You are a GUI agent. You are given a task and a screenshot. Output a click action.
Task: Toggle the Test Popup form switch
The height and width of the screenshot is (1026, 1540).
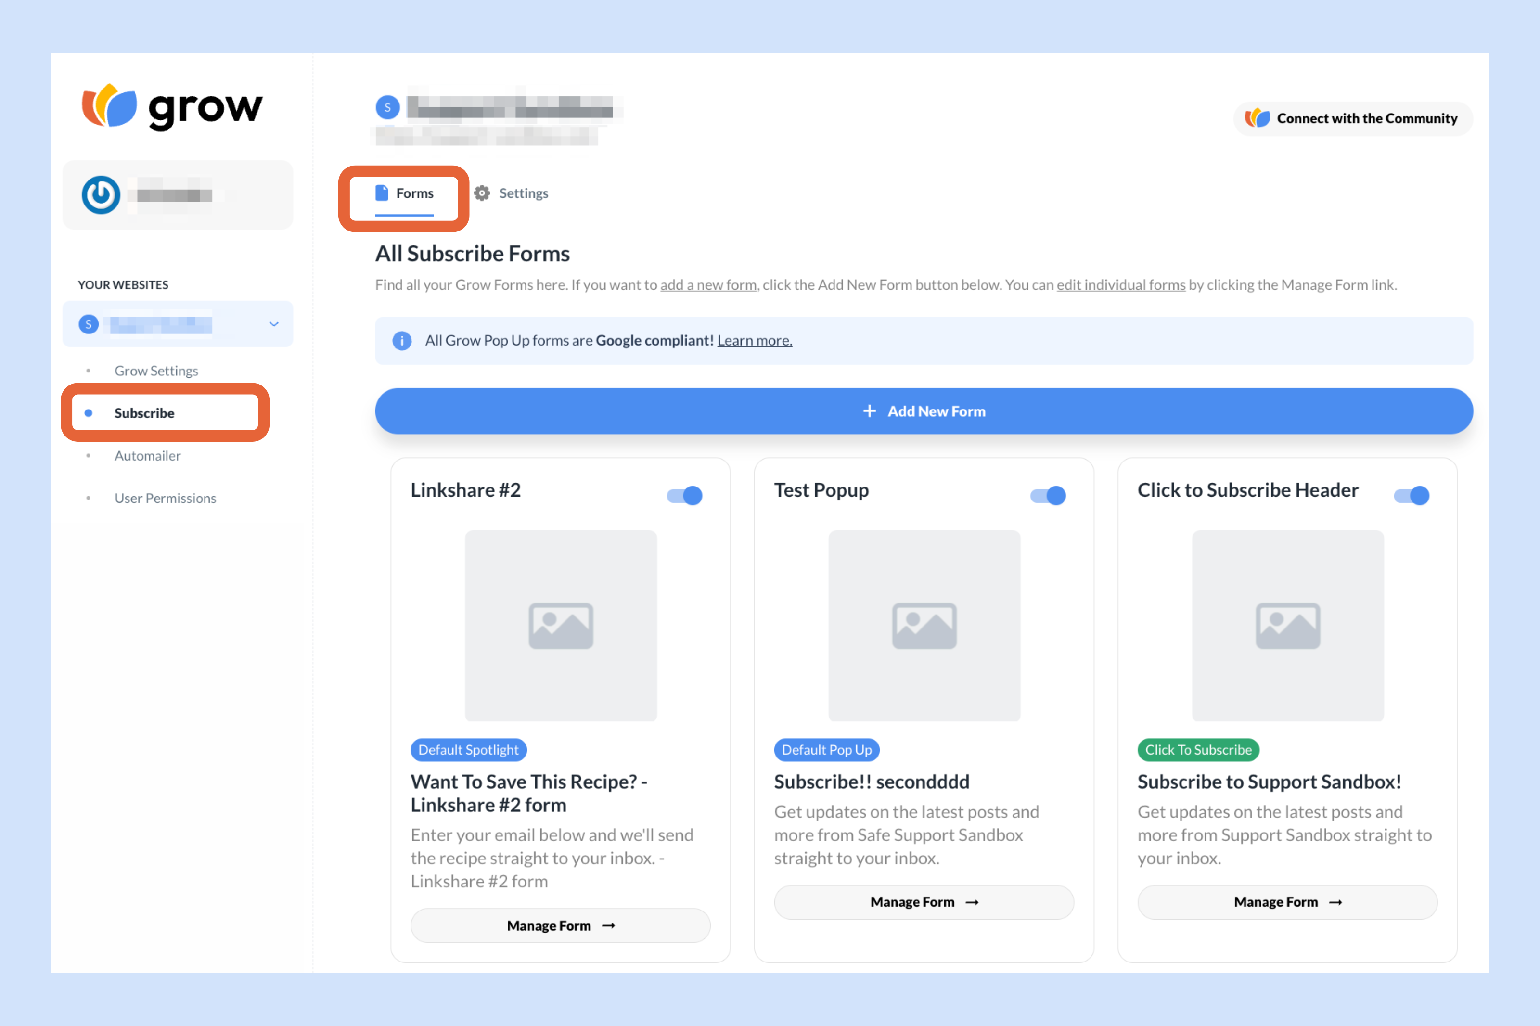pos(1048,495)
